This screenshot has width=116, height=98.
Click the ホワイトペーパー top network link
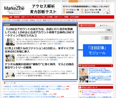click(x=111, y=1)
